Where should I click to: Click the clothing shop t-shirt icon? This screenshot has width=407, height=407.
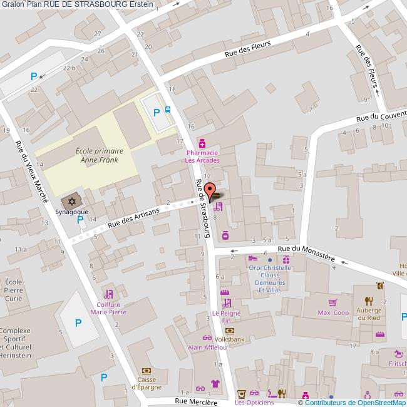pos(215,384)
